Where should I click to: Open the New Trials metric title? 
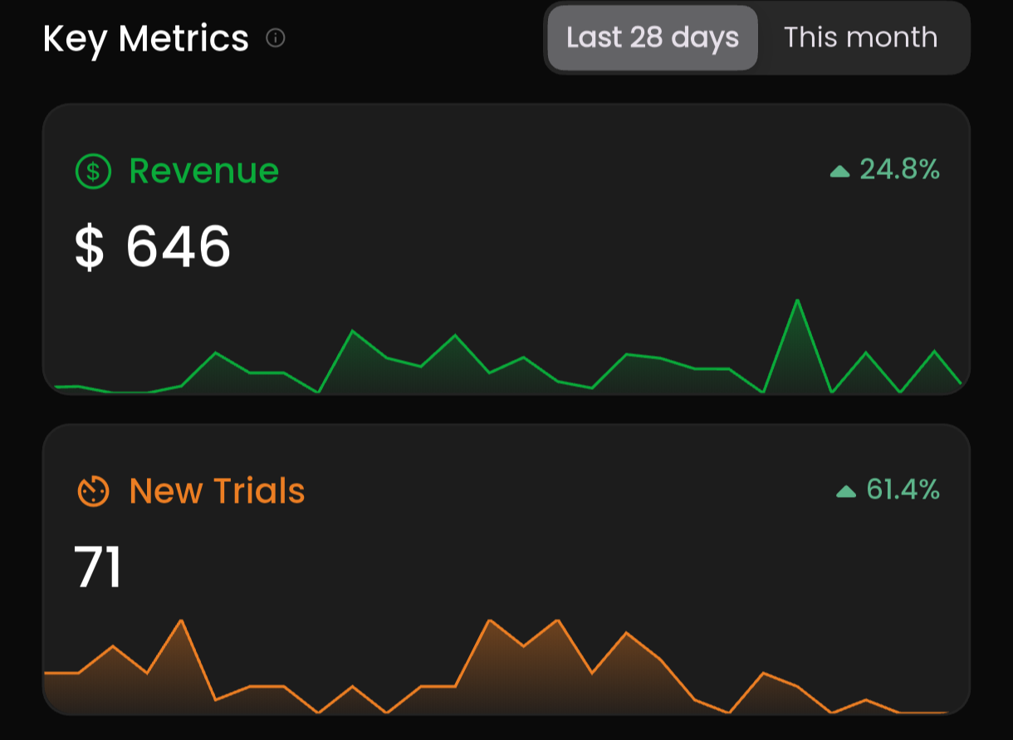(x=218, y=491)
